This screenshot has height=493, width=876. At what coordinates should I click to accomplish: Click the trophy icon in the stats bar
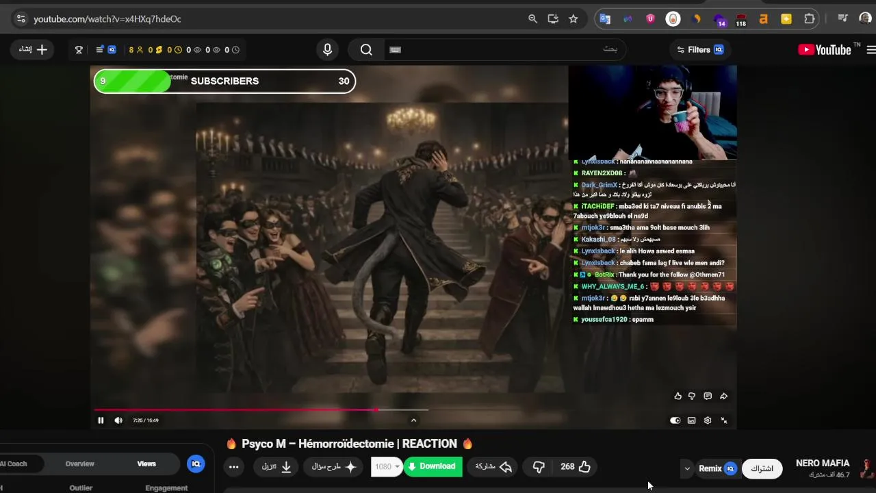pos(79,49)
